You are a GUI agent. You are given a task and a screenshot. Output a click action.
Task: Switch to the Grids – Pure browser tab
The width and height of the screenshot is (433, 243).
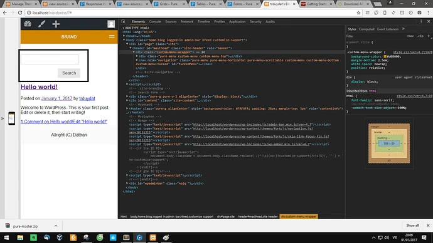click(x=169, y=4)
